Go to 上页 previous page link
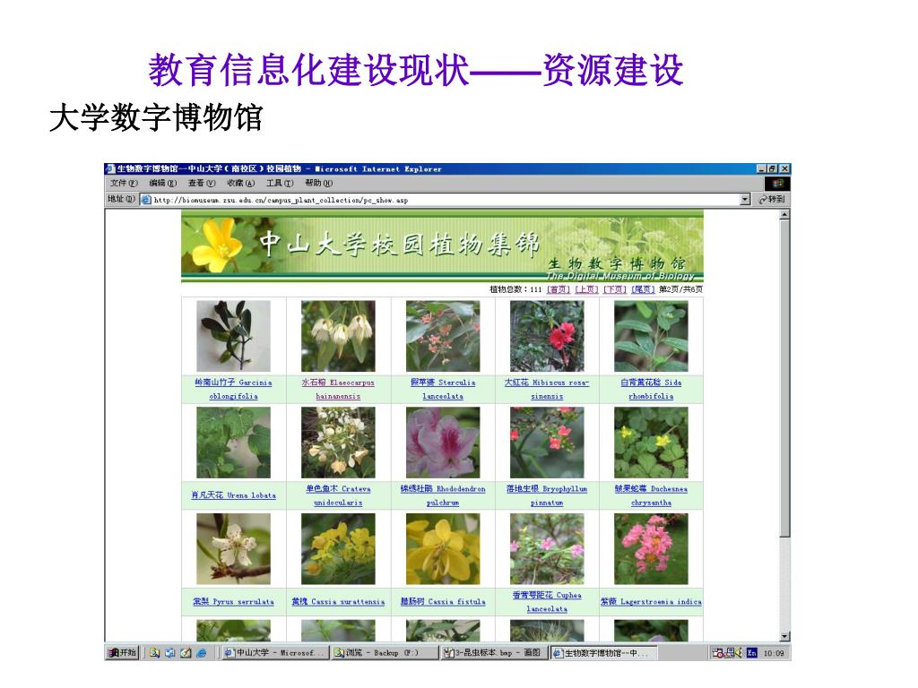 point(586,289)
